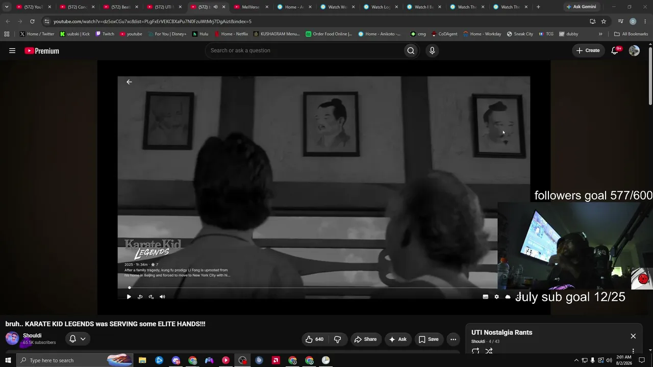
Task: Open Home - Netflix bookmark
Action: [x=231, y=34]
